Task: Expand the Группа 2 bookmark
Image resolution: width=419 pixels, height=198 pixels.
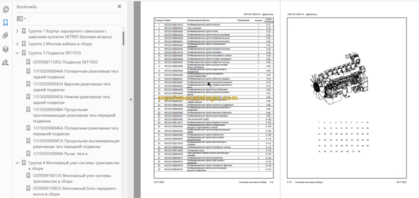Action: pyautogui.click(x=17, y=44)
